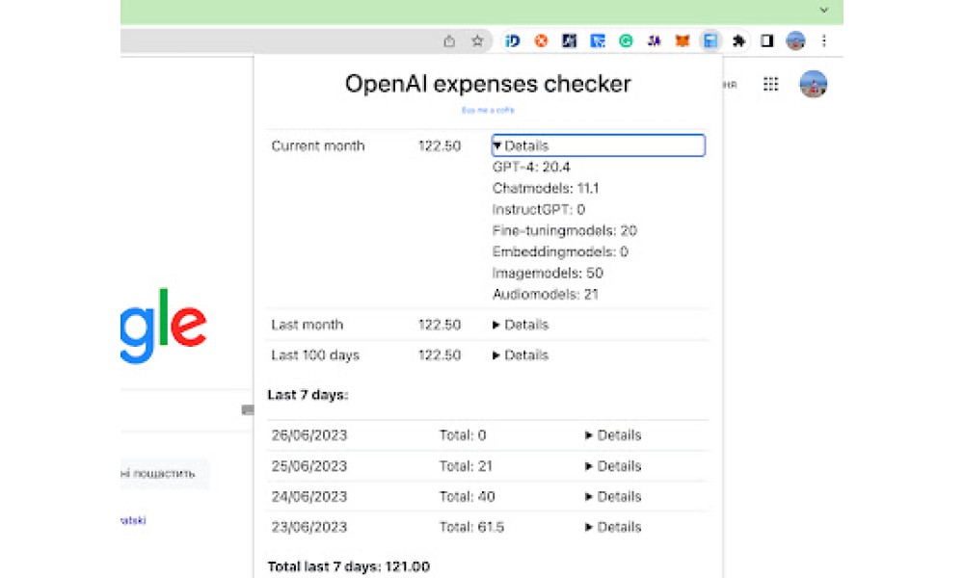Click the Embeddingmodels: 0 line

[560, 251]
